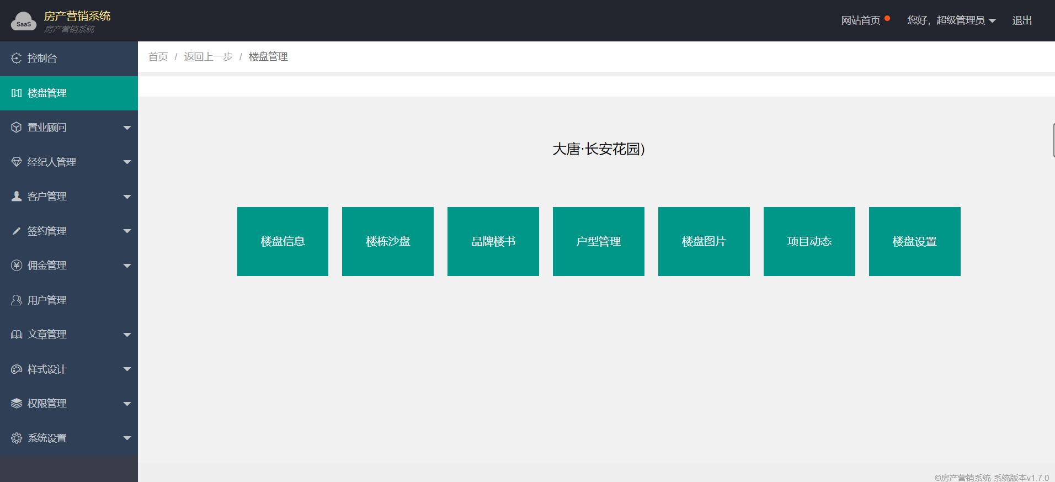Click the 佣金管理 yen coin icon
The width and height of the screenshot is (1055, 482).
pos(17,266)
